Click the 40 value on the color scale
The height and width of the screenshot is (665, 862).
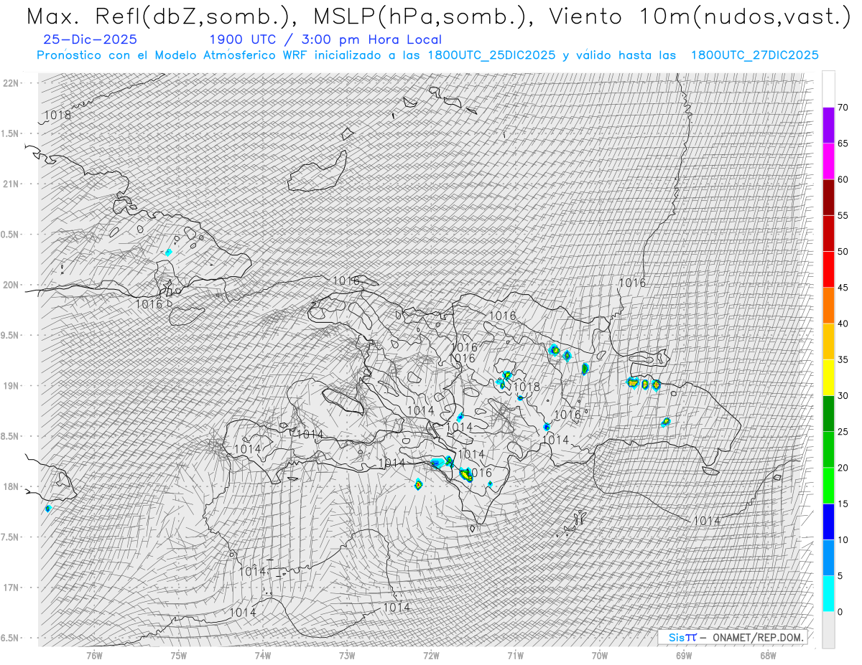(x=843, y=324)
